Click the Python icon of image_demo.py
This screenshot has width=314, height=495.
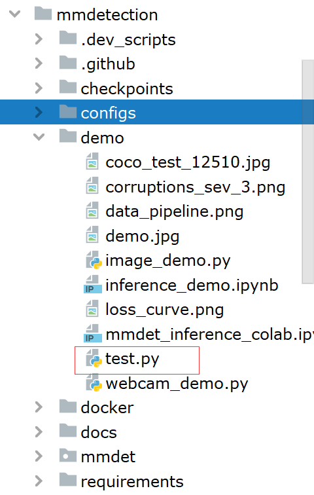point(94,261)
